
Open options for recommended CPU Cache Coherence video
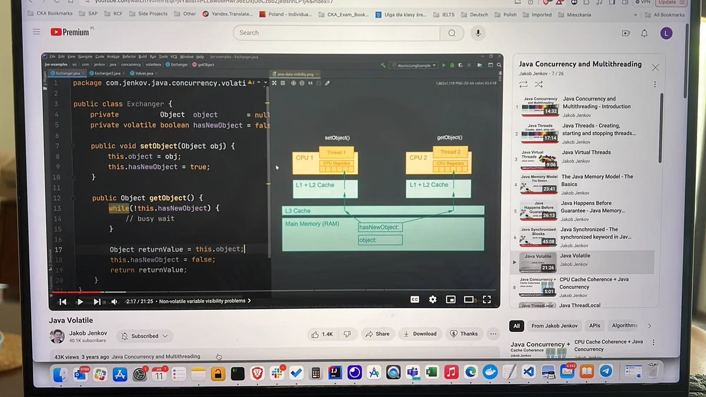tap(653, 342)
